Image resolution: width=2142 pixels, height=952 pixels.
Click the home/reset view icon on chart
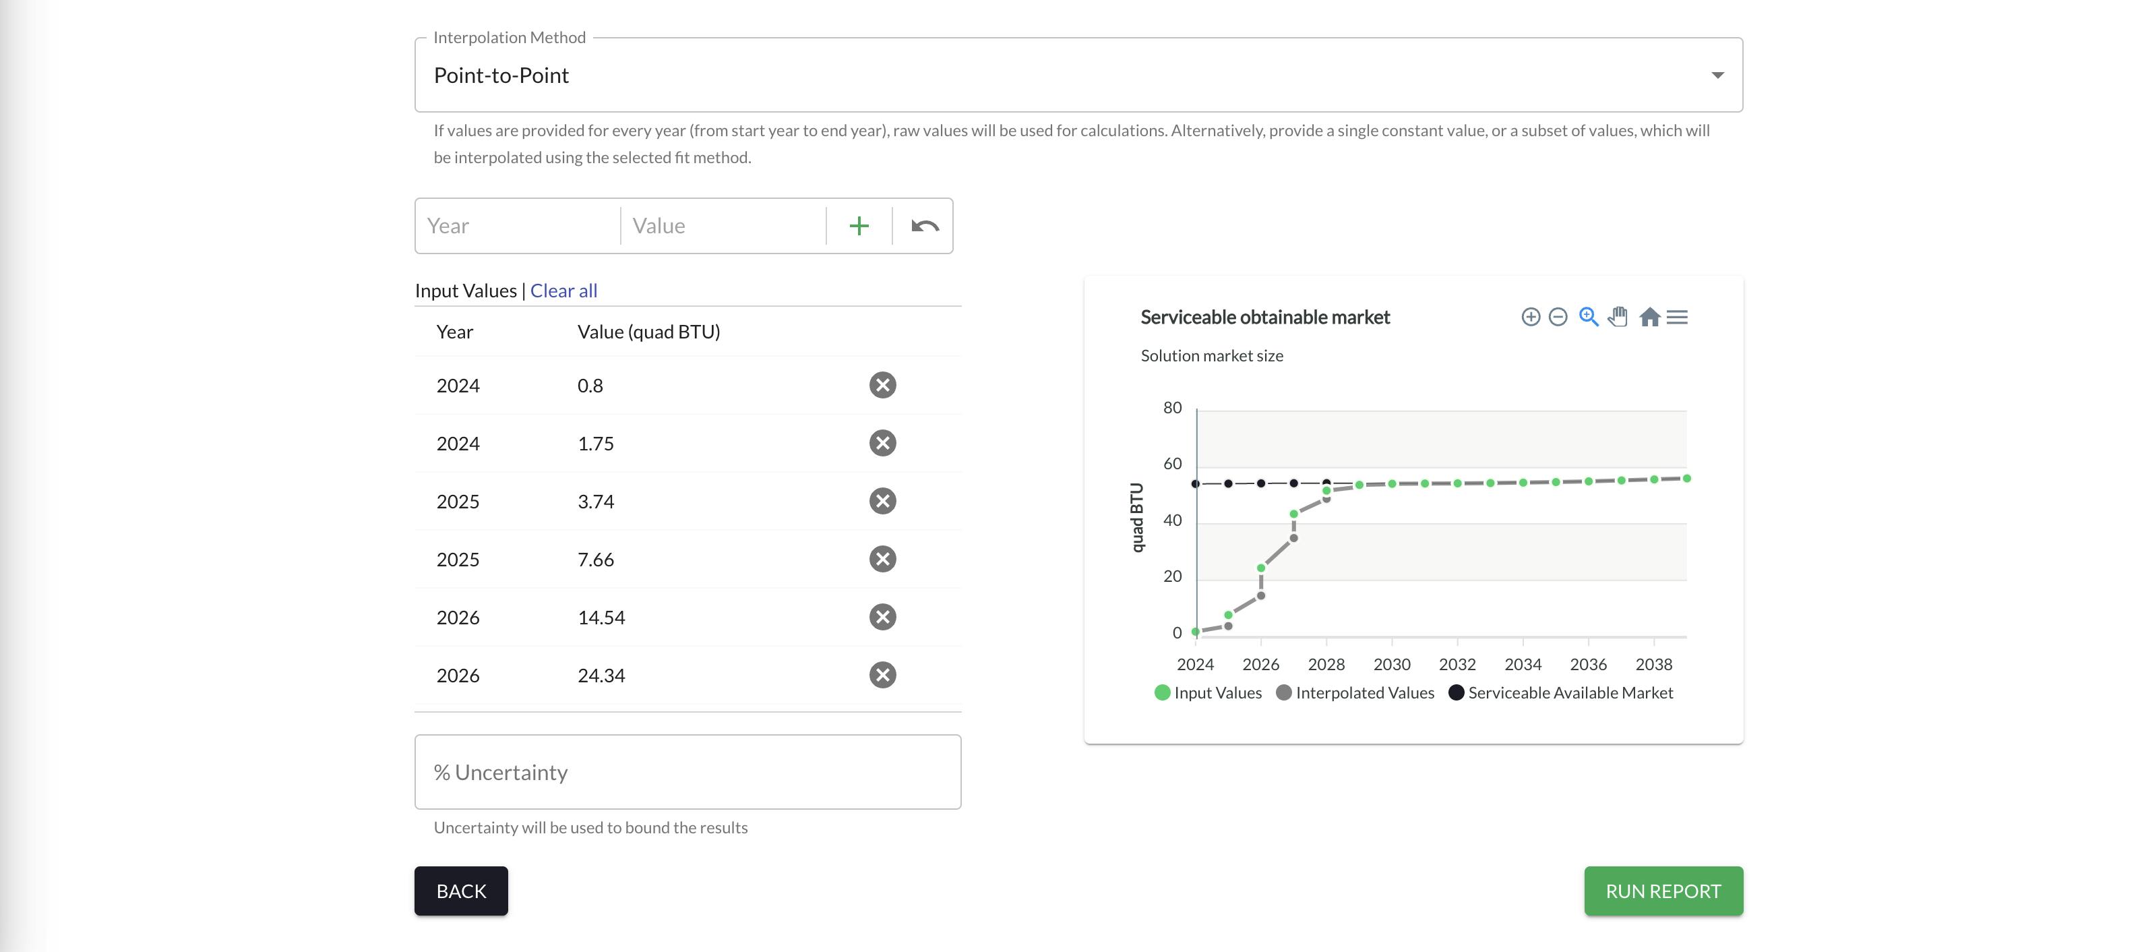(1647, 317)
